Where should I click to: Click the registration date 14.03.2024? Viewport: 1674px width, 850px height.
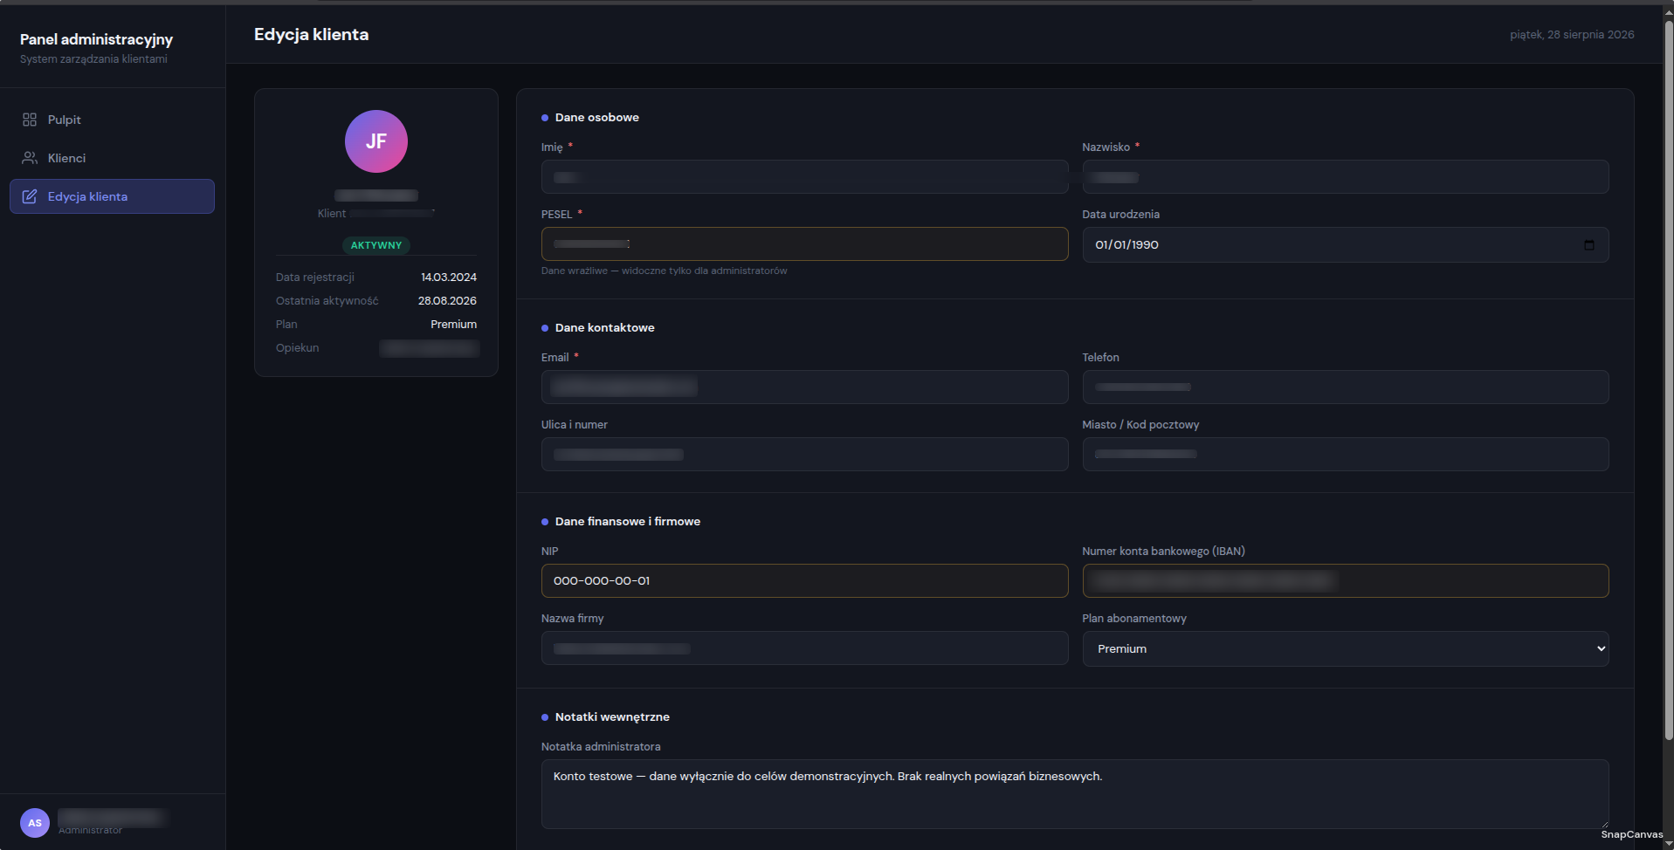pos(449,278)
